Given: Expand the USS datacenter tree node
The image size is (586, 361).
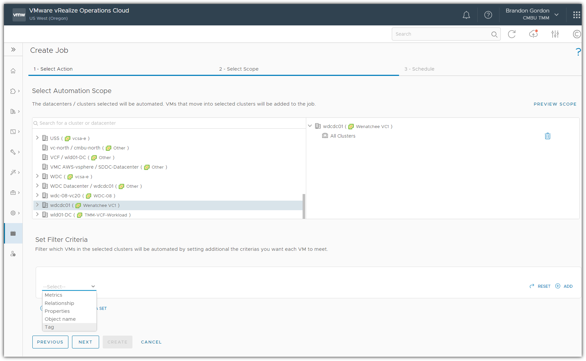Looking at the screenshot, I should pyautogui.click(x=37, y=138).
